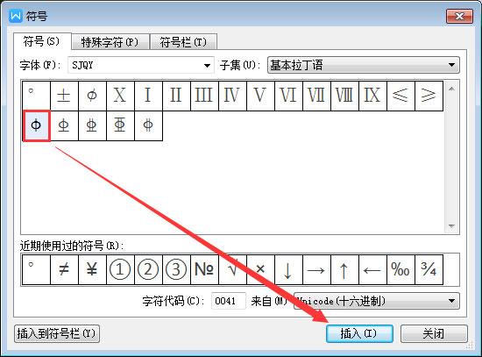Choose the Roman numeral III symbol
The height and width of the screenshot is (357, 482).
click(x=204, y=96)
